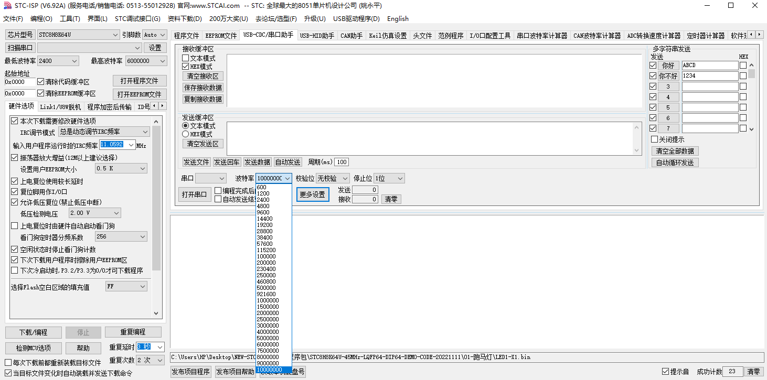This screenshot has height=380, width=767.
Task: Expand the 最高波特率 6000000 dropdown
Action: (146, 61)
